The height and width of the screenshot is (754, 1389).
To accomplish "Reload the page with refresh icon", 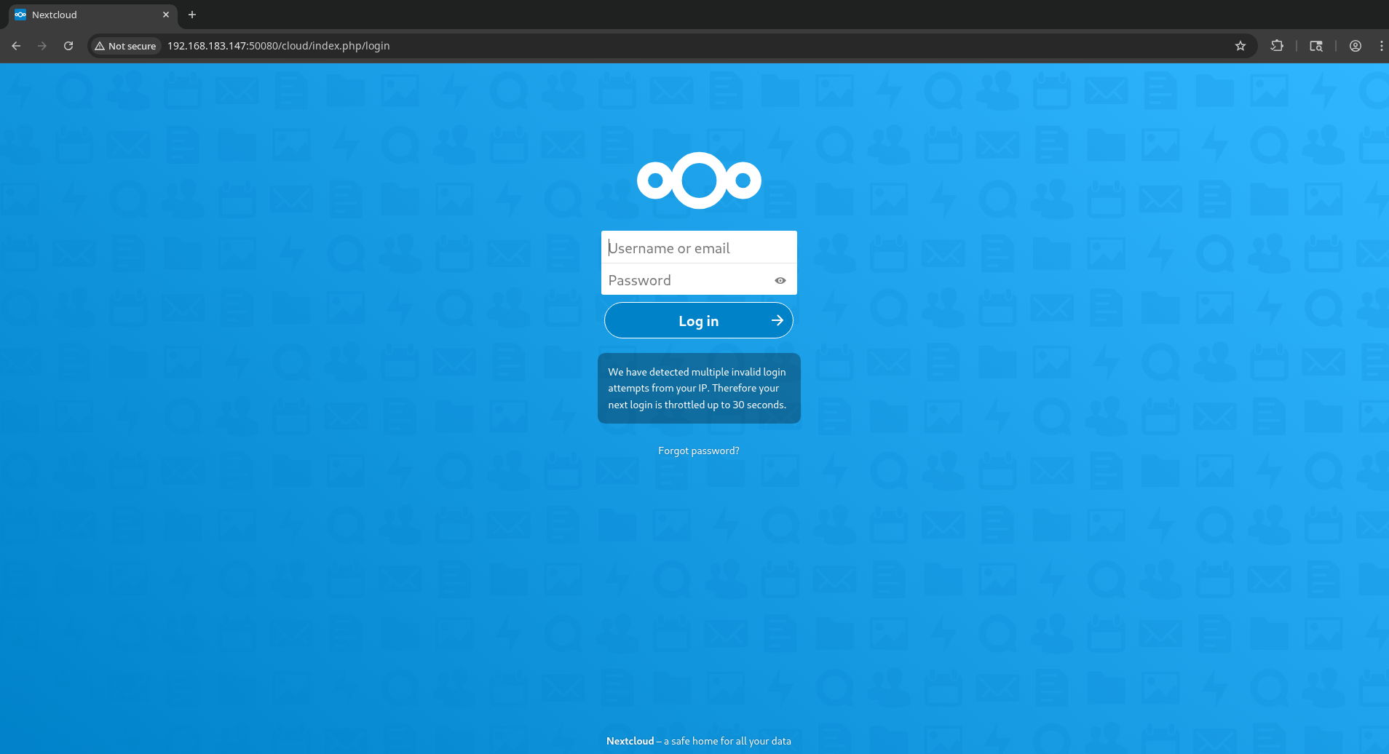I will click(68, 46).
